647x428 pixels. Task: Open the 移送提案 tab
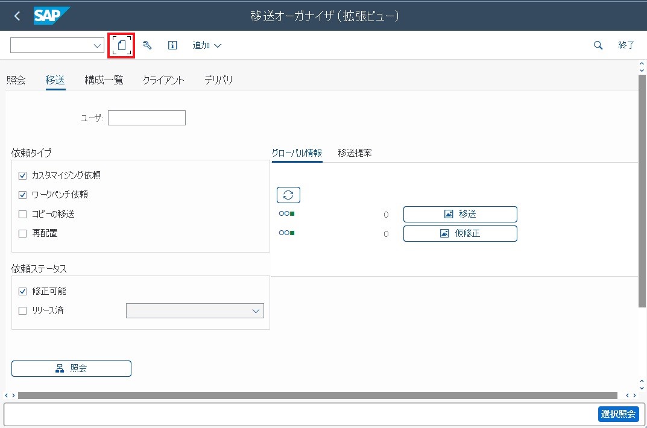tap(355, 153)
